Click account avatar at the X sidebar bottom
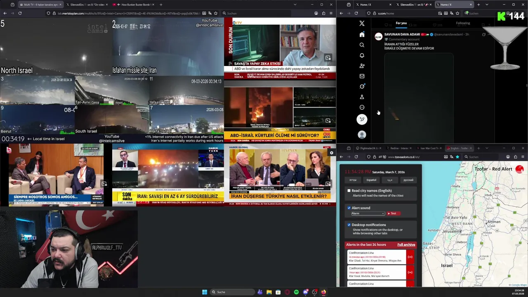 362,134
